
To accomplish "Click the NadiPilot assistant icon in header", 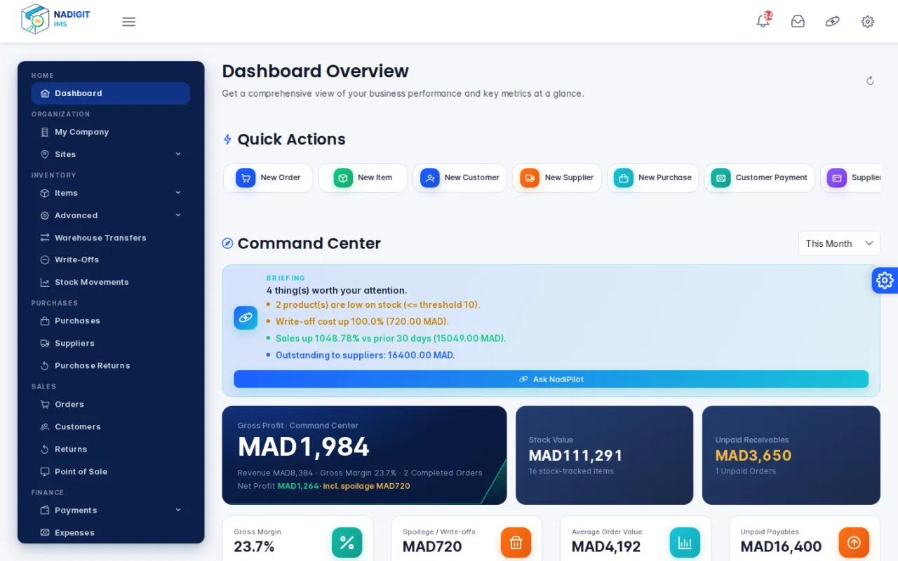I will (x=833, y=22).
